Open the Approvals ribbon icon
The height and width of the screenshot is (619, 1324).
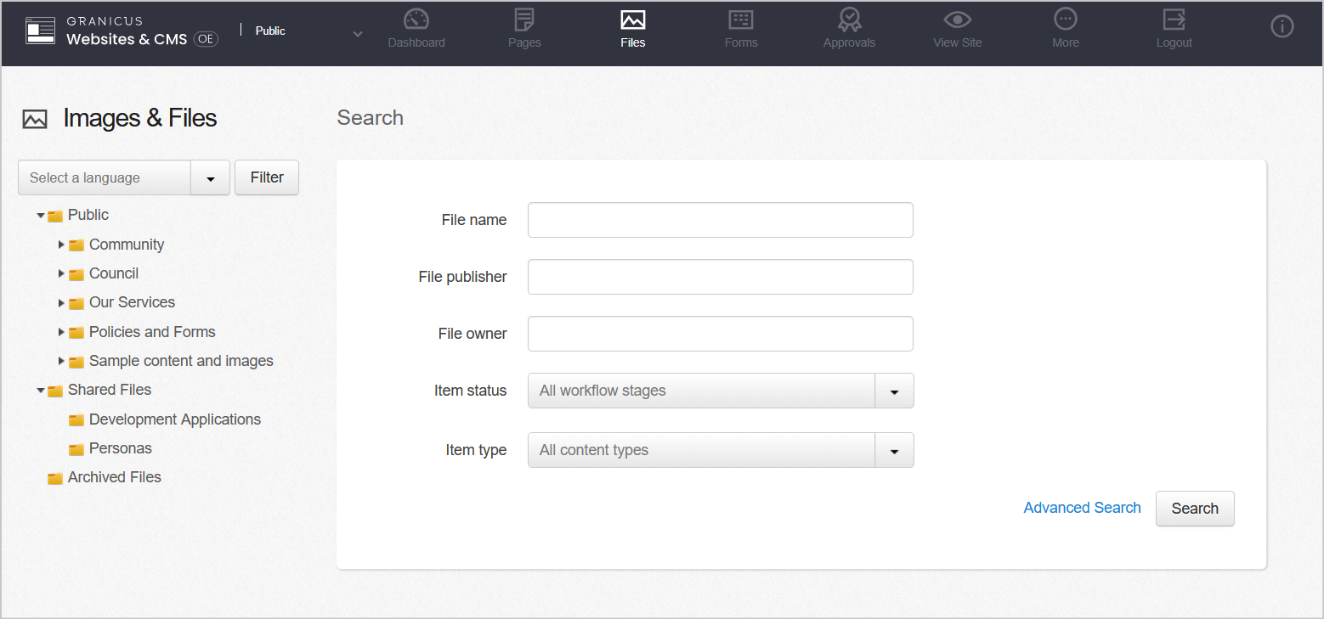coord(849,20)
